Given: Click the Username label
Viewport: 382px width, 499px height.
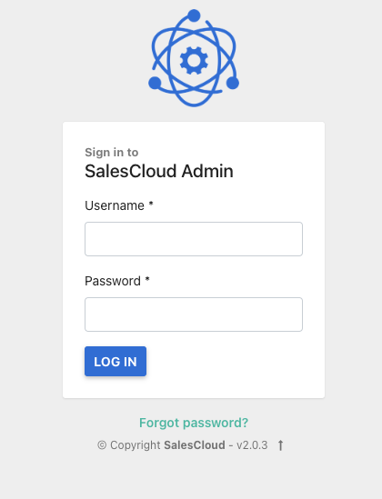Looking at the screenshot, I should (115, 205).
